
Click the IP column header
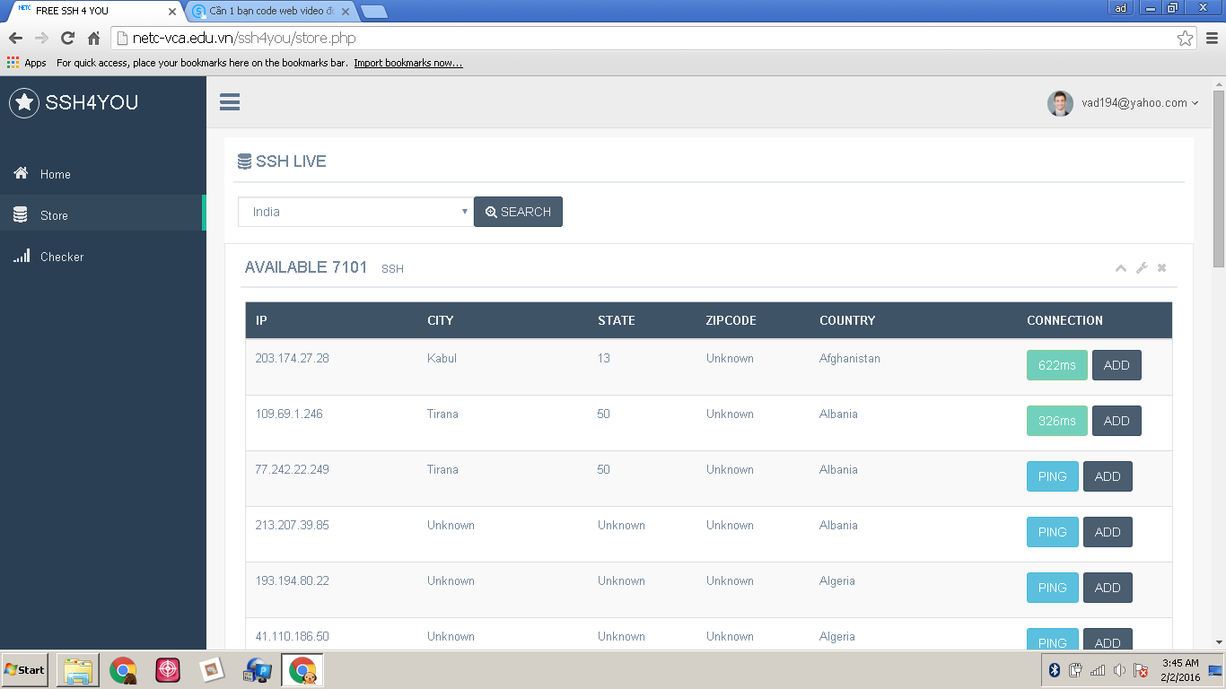pyautogui.click(x=261, y=320)
